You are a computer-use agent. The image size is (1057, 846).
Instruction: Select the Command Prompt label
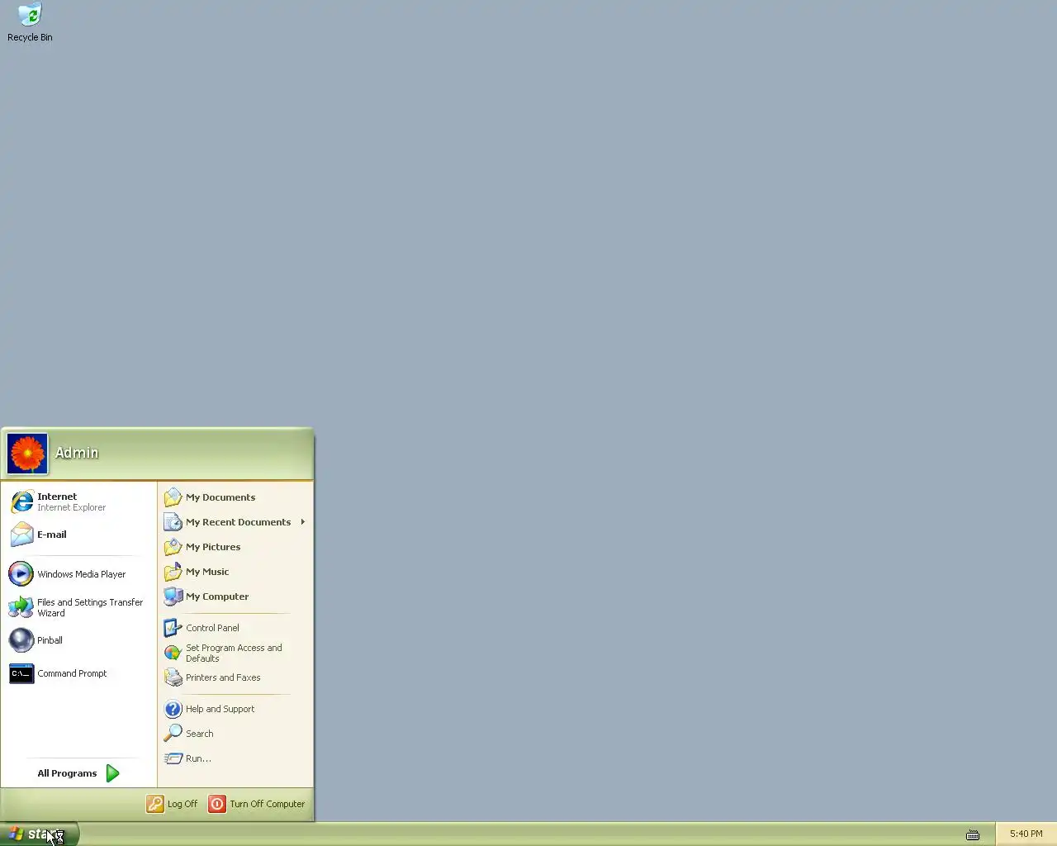pos(72,673)
